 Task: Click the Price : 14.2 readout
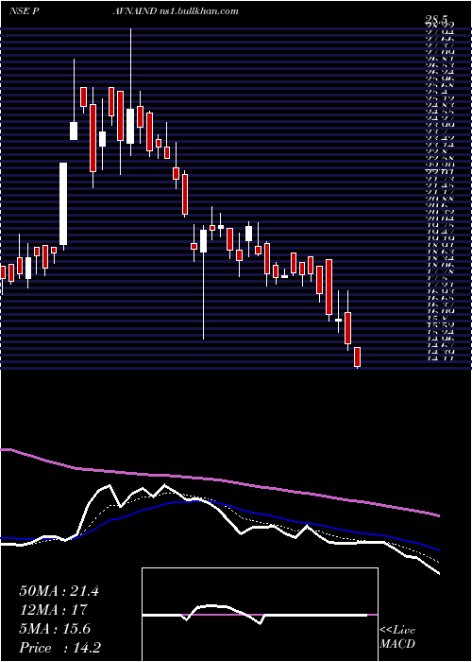click(x=59, y=647)
